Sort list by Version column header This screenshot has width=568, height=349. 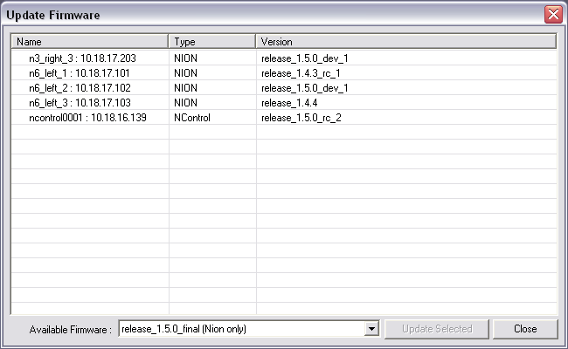[405, 41]
